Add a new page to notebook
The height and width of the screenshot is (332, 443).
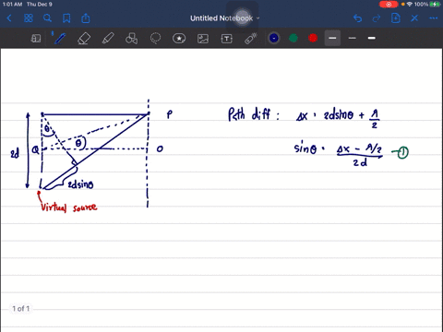pyautogui.click(x=396, y=18)
